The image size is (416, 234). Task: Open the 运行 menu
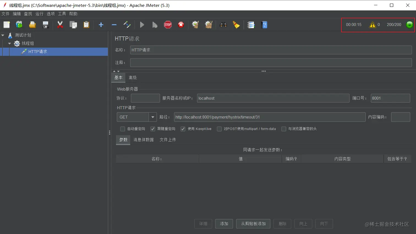pyautogui.click(x=39, y=14)
